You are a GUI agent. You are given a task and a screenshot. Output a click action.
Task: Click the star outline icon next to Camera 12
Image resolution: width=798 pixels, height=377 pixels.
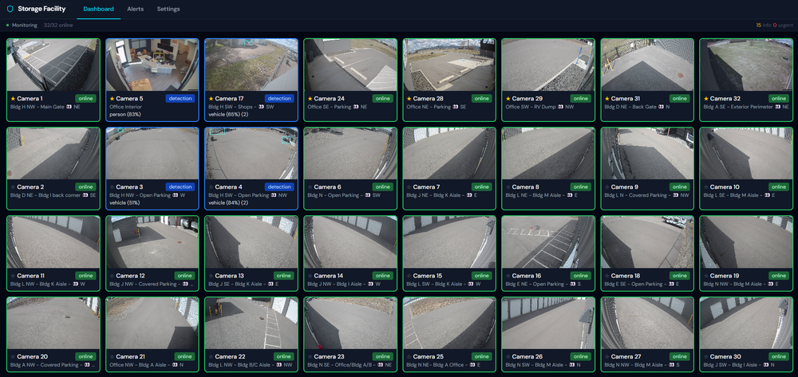tap(112, 276)
